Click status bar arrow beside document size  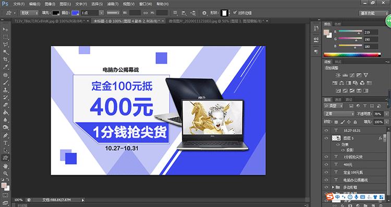click(x=83, y=200)
